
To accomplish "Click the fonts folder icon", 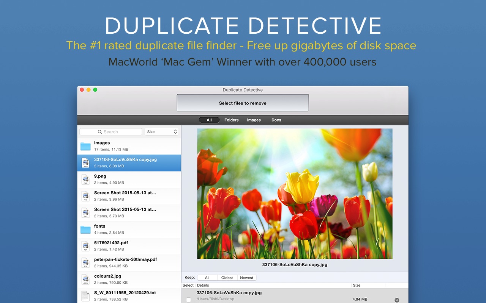I will pyautogui.click(x=85, y=230).
